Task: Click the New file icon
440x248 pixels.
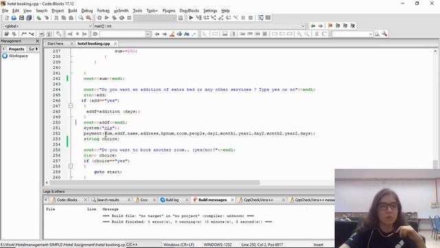Action: (6, 18)
